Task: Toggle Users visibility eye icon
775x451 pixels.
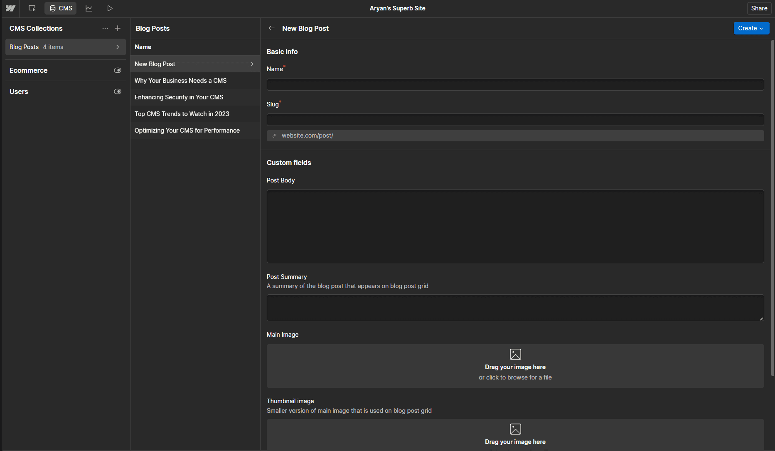Action: [118, 91]
